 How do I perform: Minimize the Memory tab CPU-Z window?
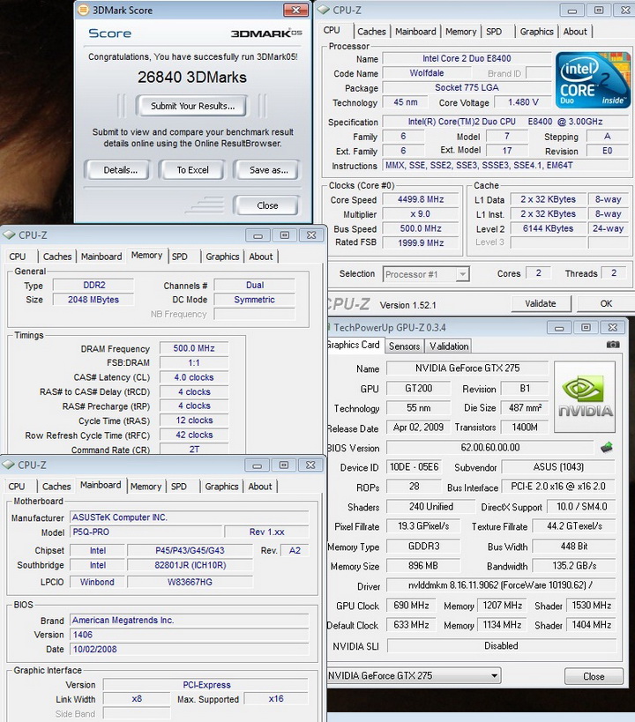(x=258, y=235)
